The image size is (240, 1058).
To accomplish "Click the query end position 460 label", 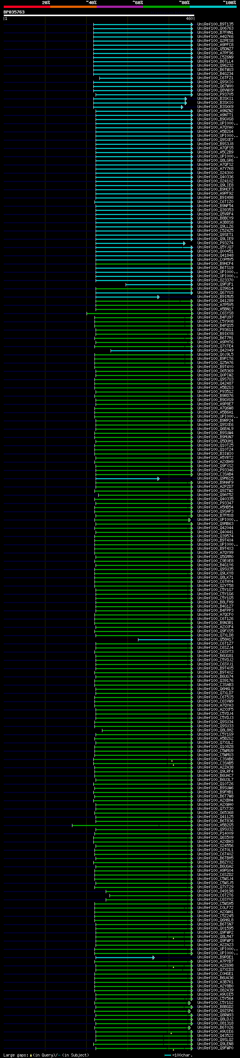I will pyautogui.click(x=189, y=18).
